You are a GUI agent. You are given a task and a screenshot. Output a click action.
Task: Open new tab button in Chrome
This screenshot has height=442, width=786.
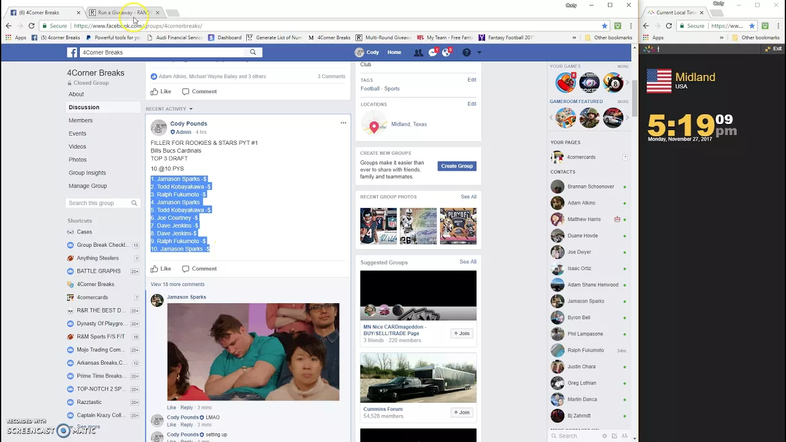pos(173,12)
